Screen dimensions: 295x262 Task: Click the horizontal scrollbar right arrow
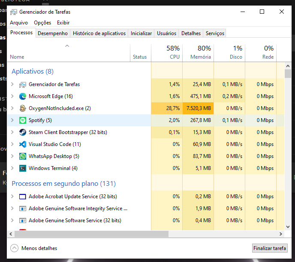(281, 234)
